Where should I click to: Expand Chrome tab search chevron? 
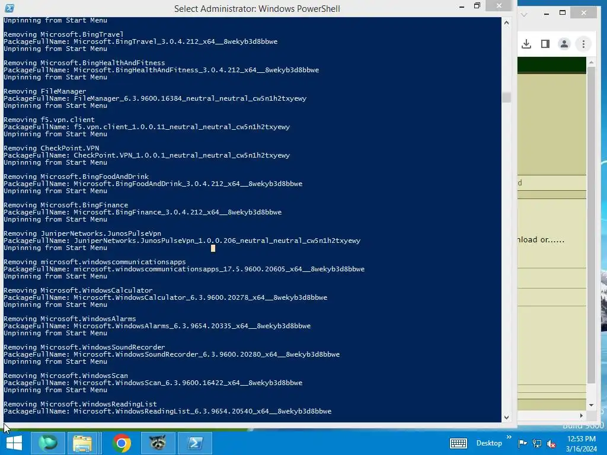click(524, 15)
